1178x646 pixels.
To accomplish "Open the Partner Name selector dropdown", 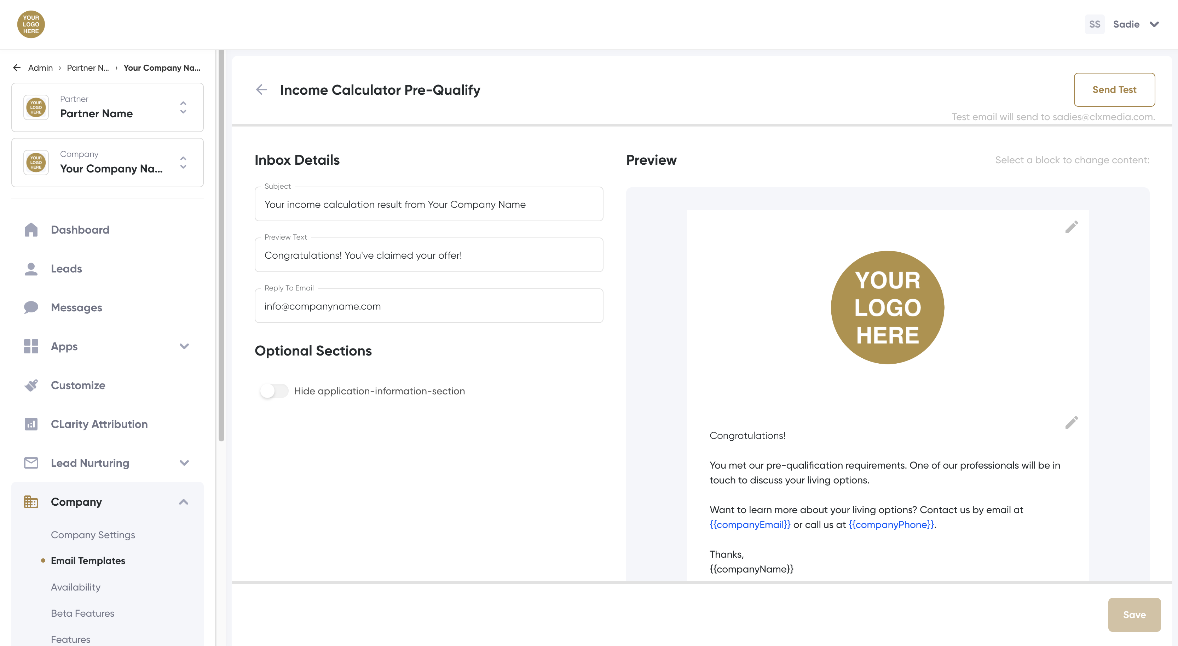I will click(x=183, y=107).
